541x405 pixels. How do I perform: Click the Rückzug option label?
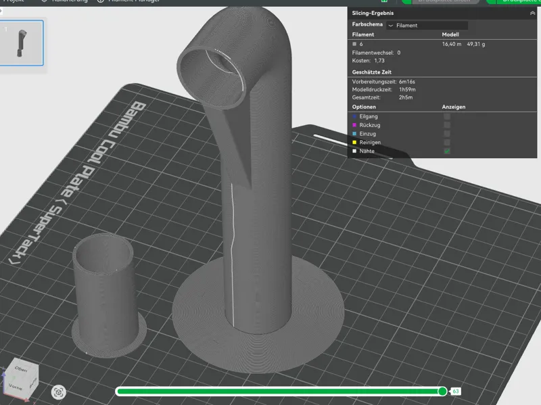(370, 125)
